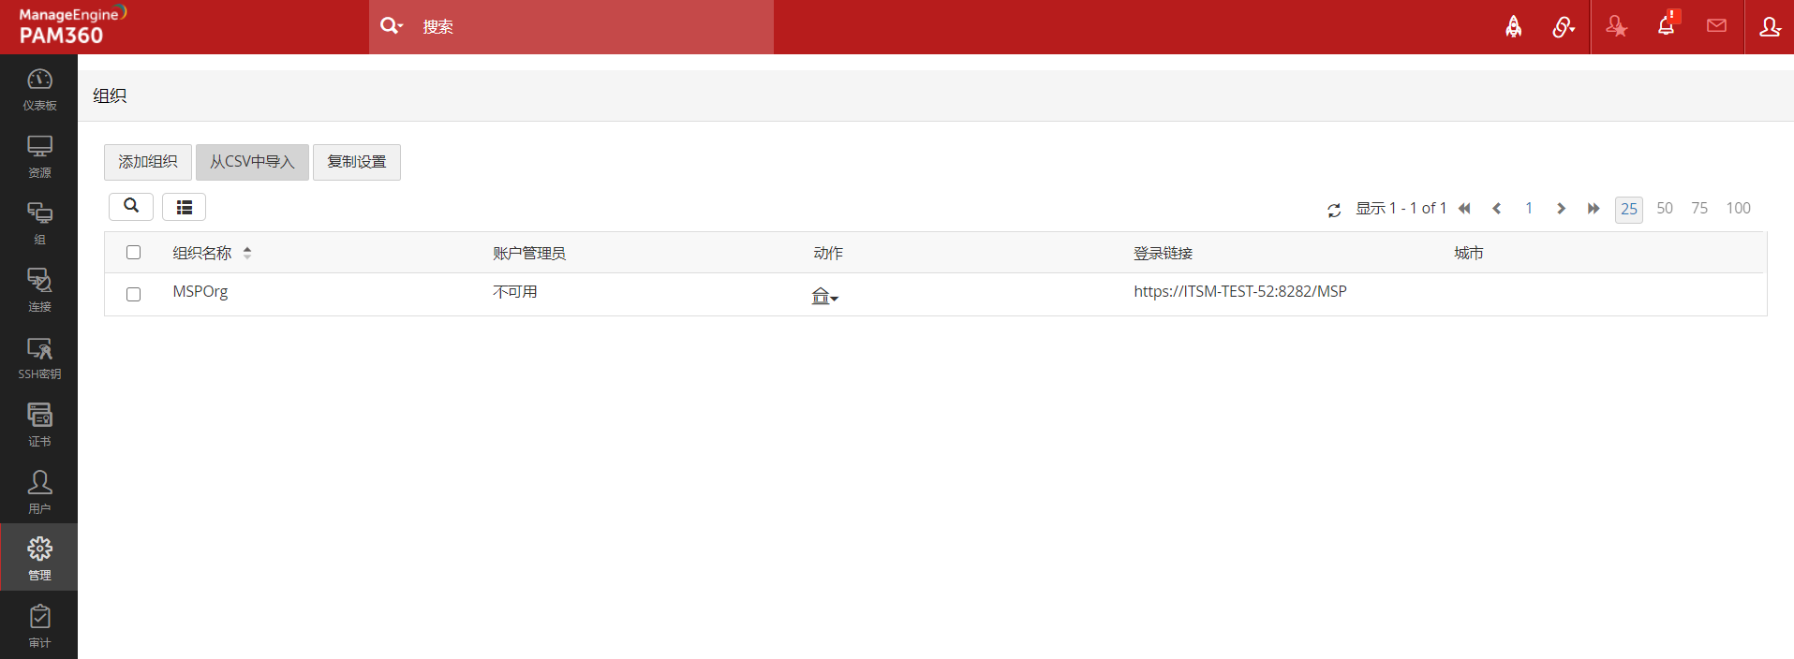Open the mail envelope icon
Viewport: 1794px width, 659px height.
coord(1716,25)
